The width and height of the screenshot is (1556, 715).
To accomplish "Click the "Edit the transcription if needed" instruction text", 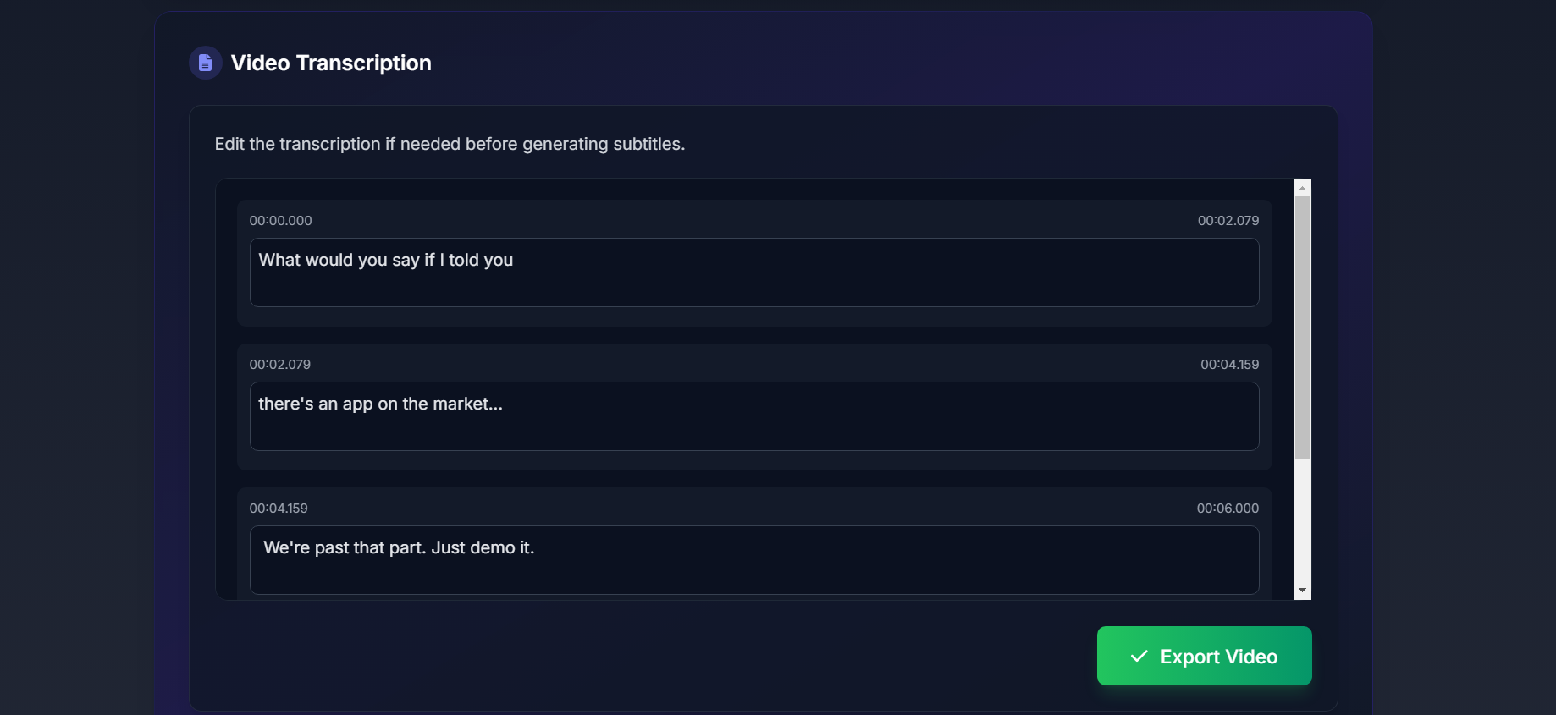I will pyautogui.click(x=450, y=144).
